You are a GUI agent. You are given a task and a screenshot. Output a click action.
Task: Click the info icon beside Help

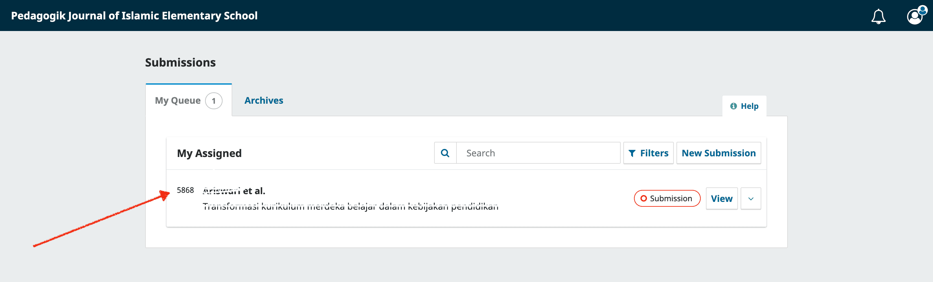point(733,106)
